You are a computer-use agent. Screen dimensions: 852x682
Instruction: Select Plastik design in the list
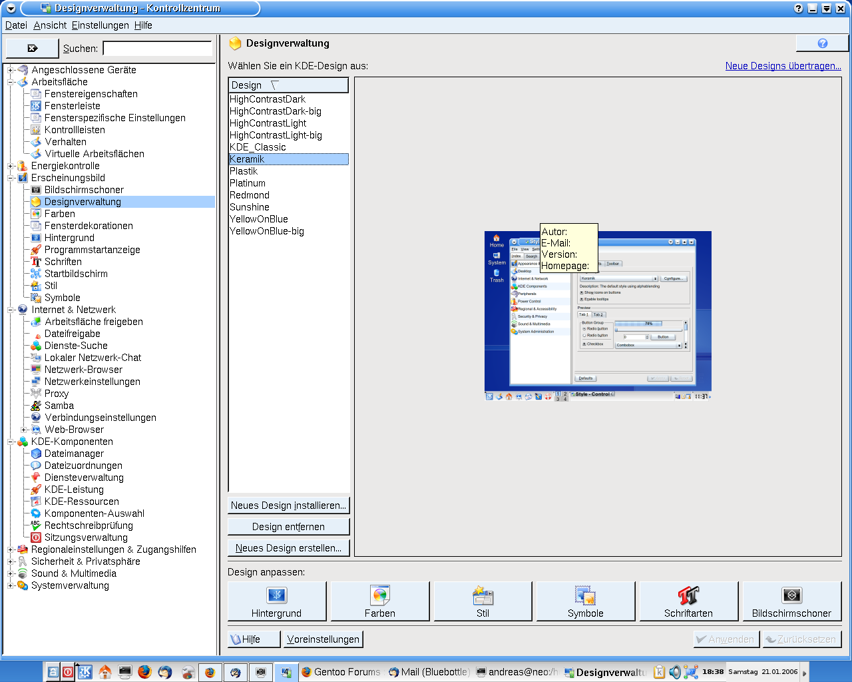pos(288,171)
